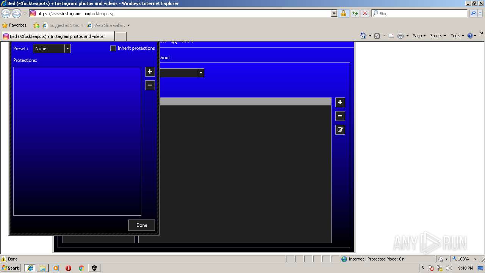
Task: Click the Bing search box
Action: click(x=420, y=13)
